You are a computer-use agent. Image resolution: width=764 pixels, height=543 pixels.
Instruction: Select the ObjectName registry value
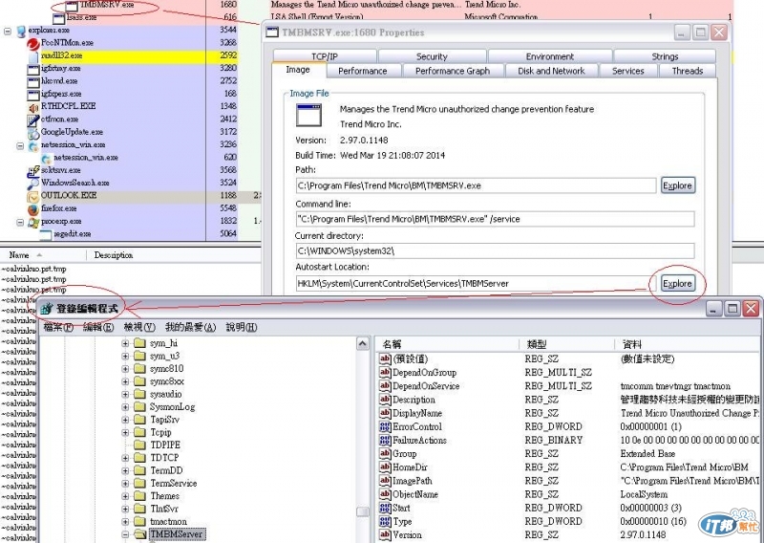pyautogui.click(x=415, y=494)
